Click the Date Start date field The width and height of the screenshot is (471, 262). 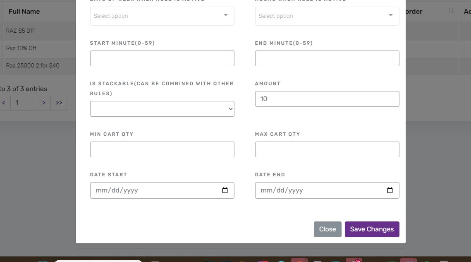coord(162,190)
